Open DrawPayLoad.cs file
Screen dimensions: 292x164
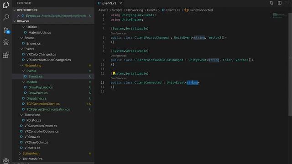(41, 87)
